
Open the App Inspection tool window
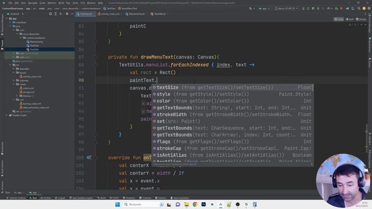click(x=180, y=198)
